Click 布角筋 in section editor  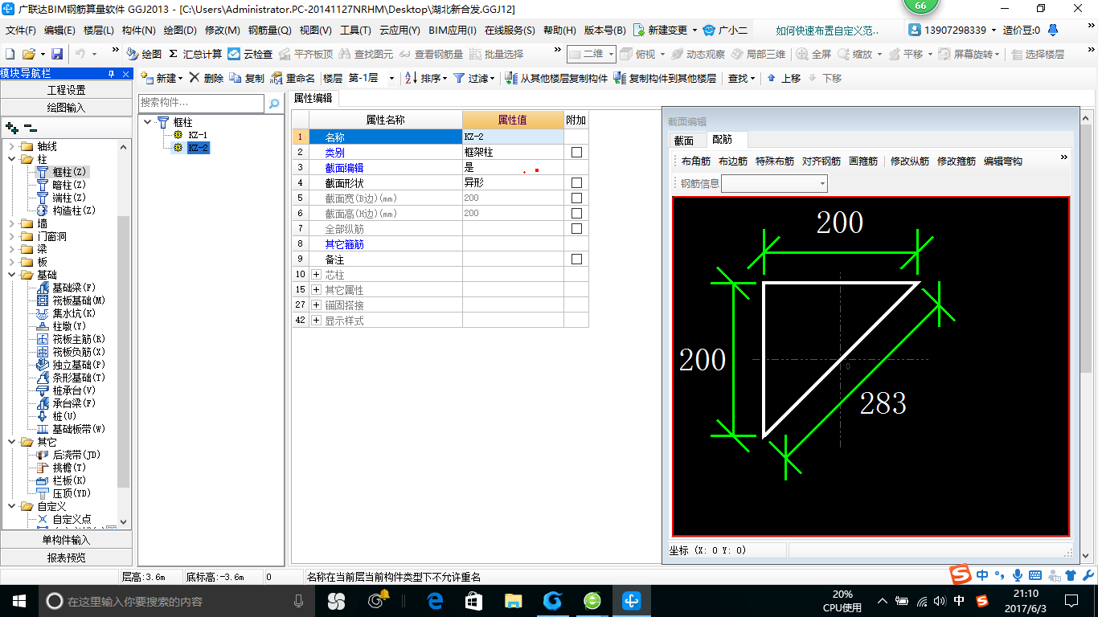[696, 161]
